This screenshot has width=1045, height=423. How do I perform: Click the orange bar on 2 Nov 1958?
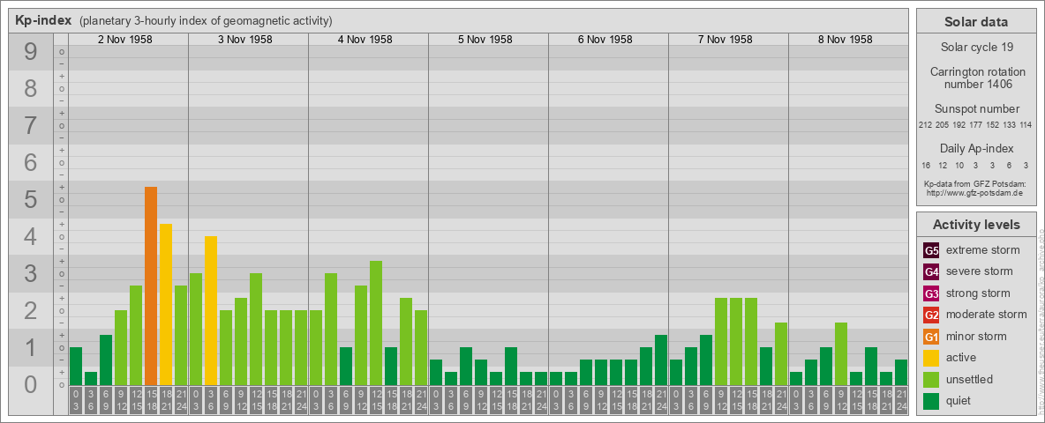pyautogui.click(x=151, y=286)
